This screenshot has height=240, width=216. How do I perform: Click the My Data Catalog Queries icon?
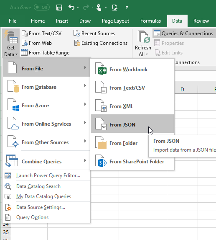click(x=8, y=196)
